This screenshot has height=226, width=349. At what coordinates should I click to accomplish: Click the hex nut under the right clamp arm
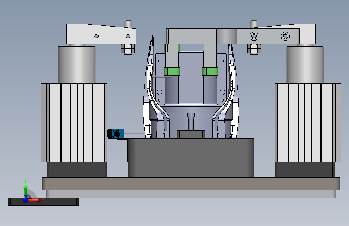coord(254,49)
